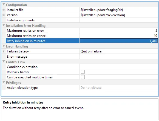Click the asterisk marker beside Installer file

pyautogui.click(x=4, y=10)
